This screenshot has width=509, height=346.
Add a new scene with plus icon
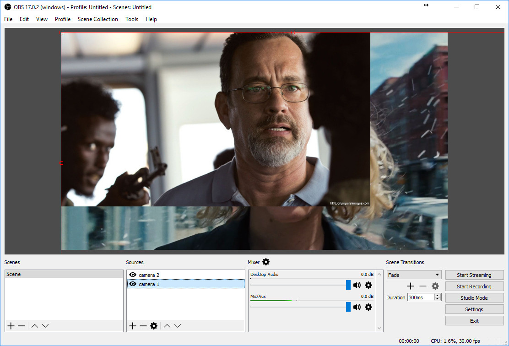point(11,326)
